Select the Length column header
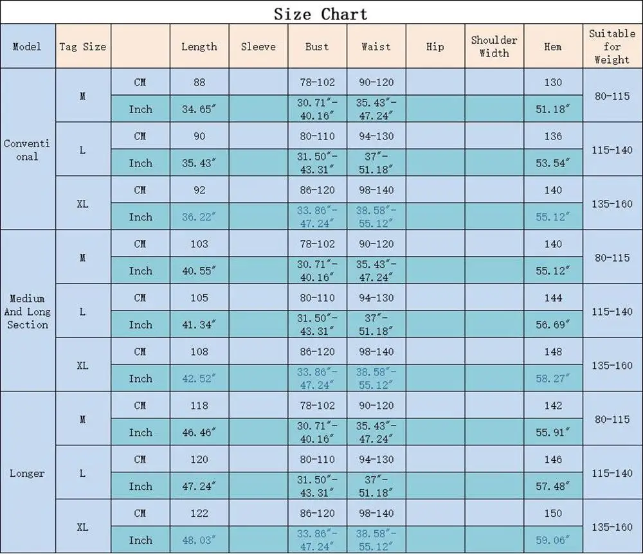Screen dimensions: 643x554 199,46
